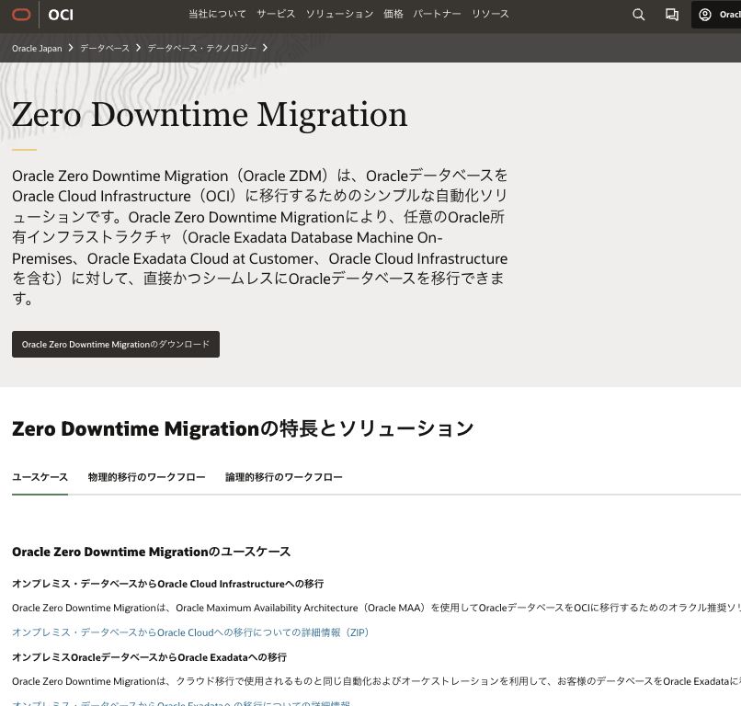The height and width of the screenshot is (706, 741).
Task: Open the chat contact icon
Action: coord(672,15)
